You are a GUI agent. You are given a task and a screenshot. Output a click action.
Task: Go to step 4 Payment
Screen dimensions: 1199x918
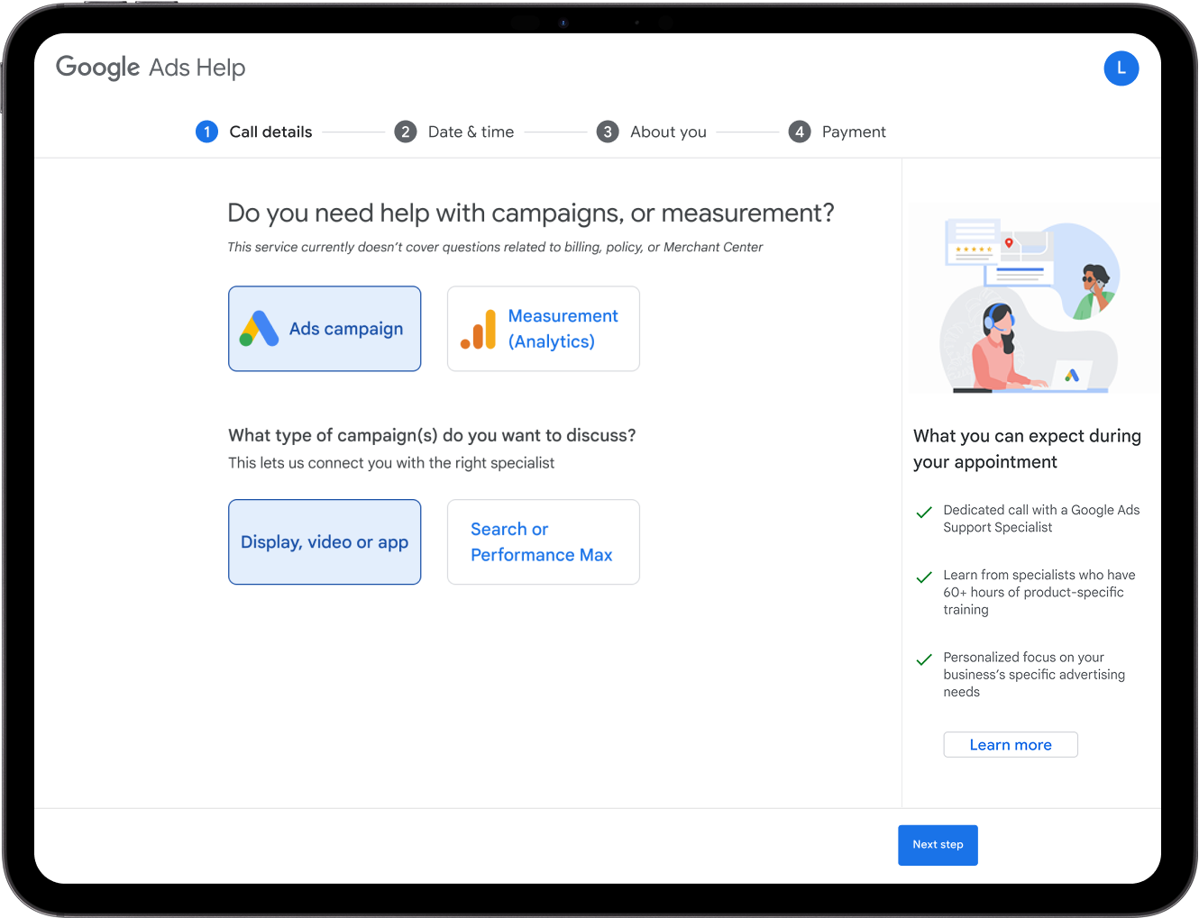pyautogui.click(x=837, y=132)
